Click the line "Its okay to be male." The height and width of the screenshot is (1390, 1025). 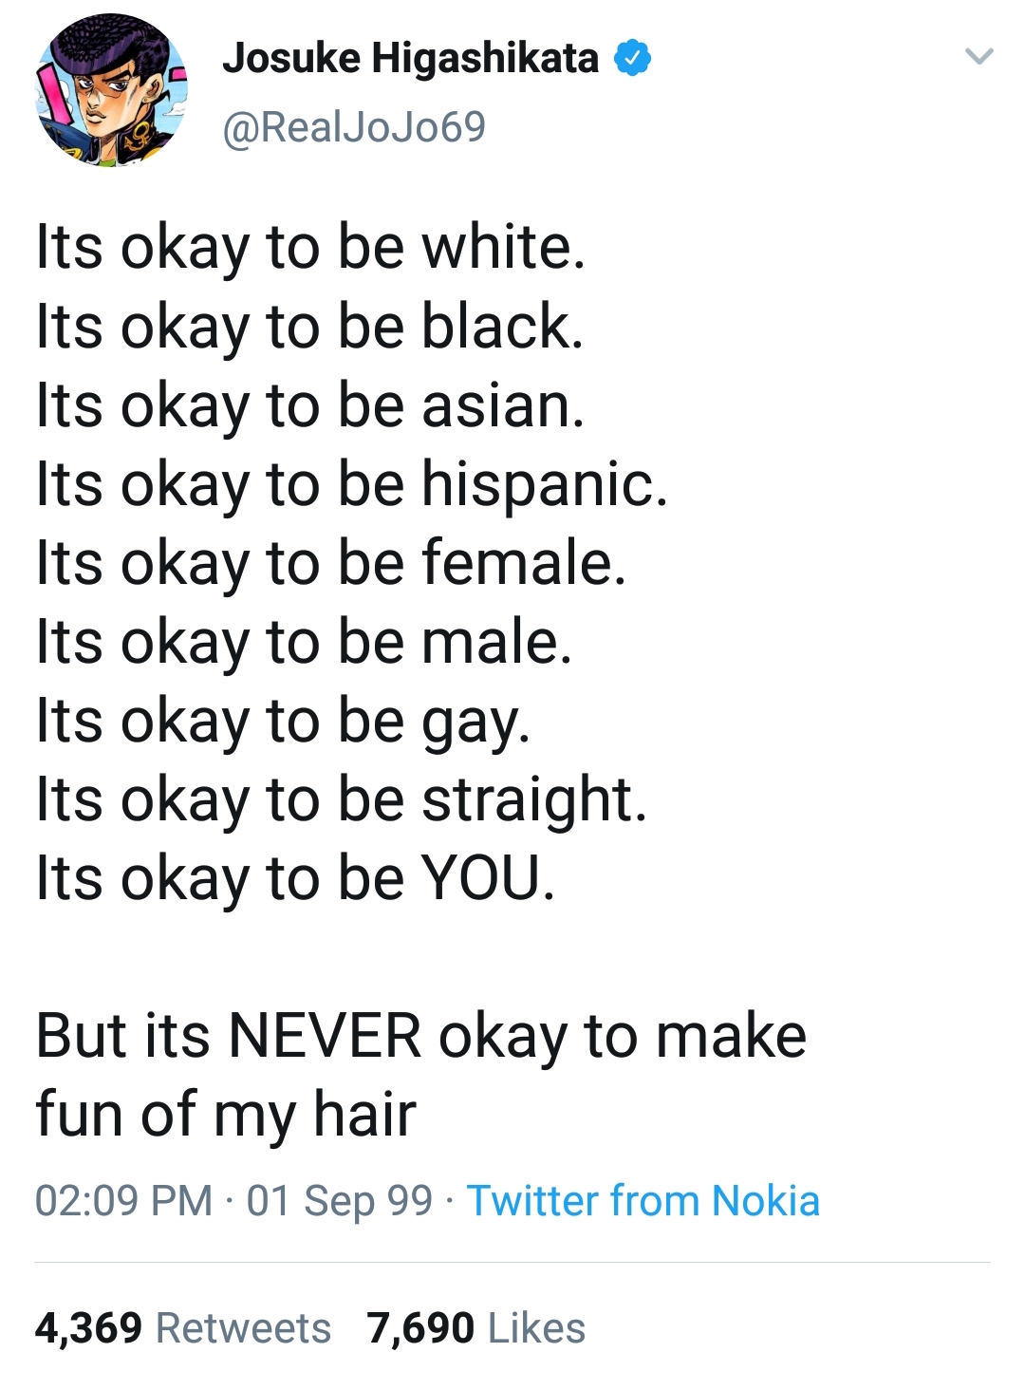tap(304, 642)
